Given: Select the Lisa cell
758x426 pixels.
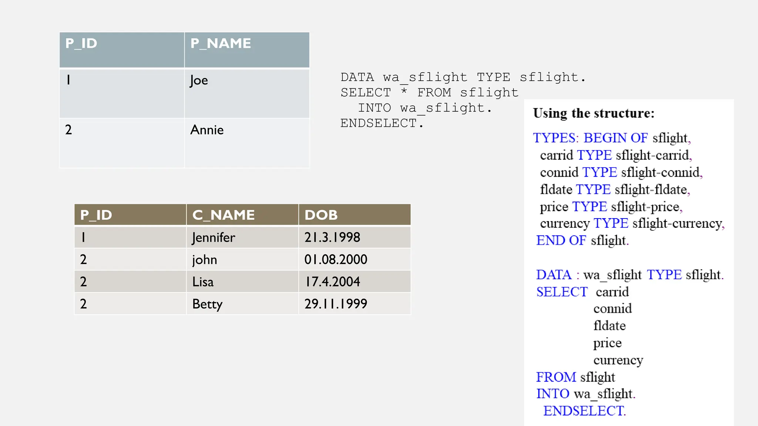Looking at the screenshot, I should pos(242,281).
